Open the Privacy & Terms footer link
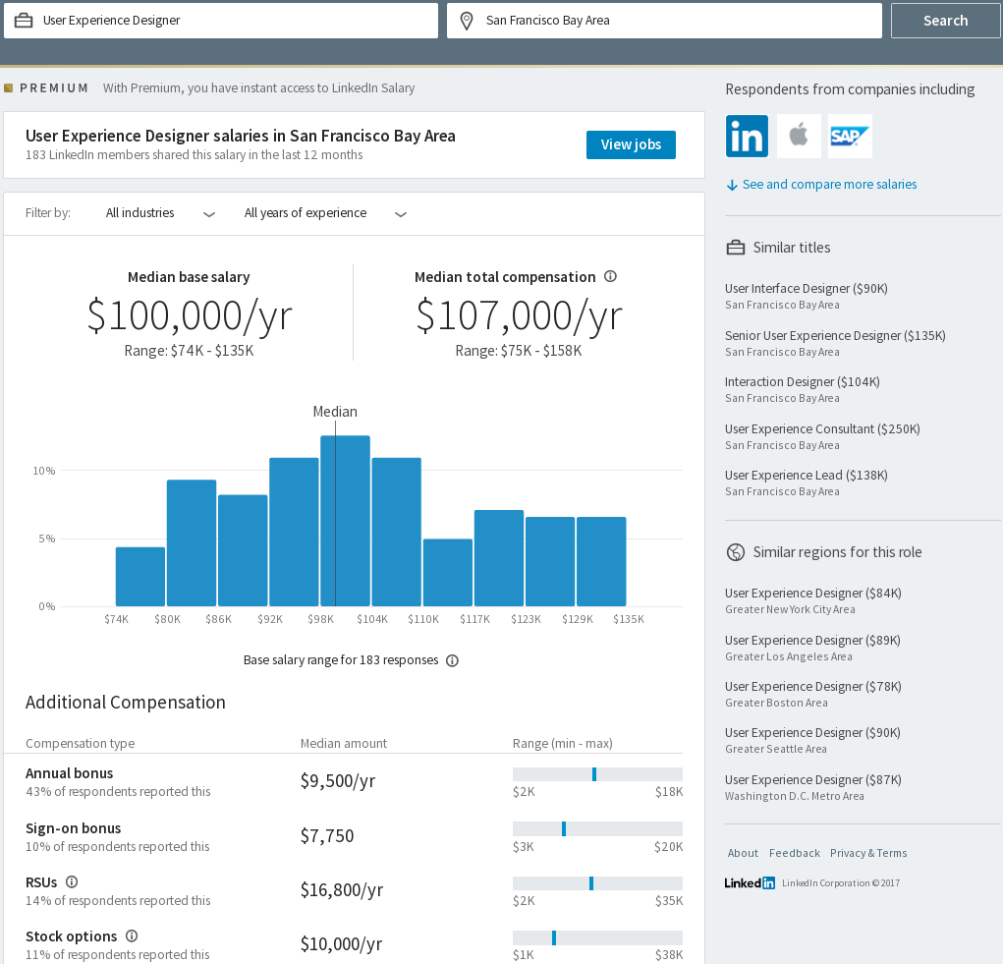Screen dimensions: 1003x964 point(868,853)
